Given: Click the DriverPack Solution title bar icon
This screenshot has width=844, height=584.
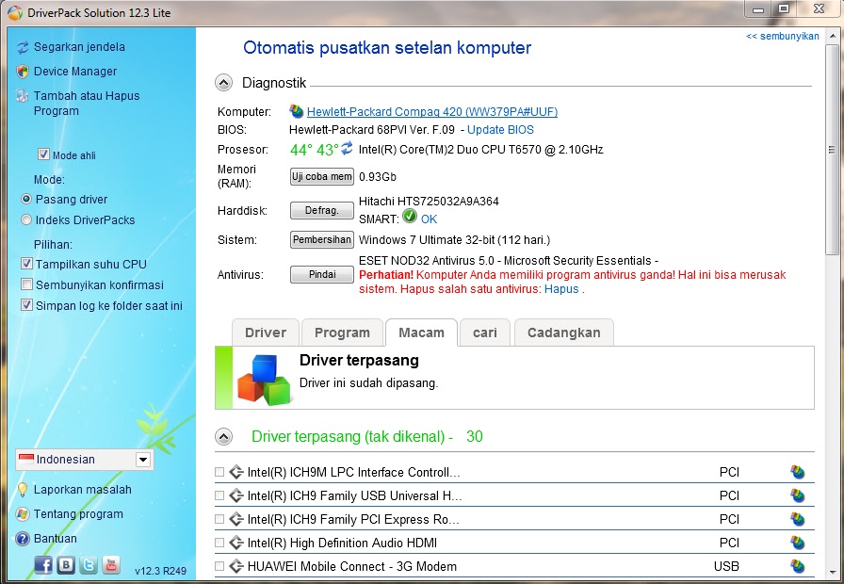Looking at the screenshot, I should [x=15, y=12].
